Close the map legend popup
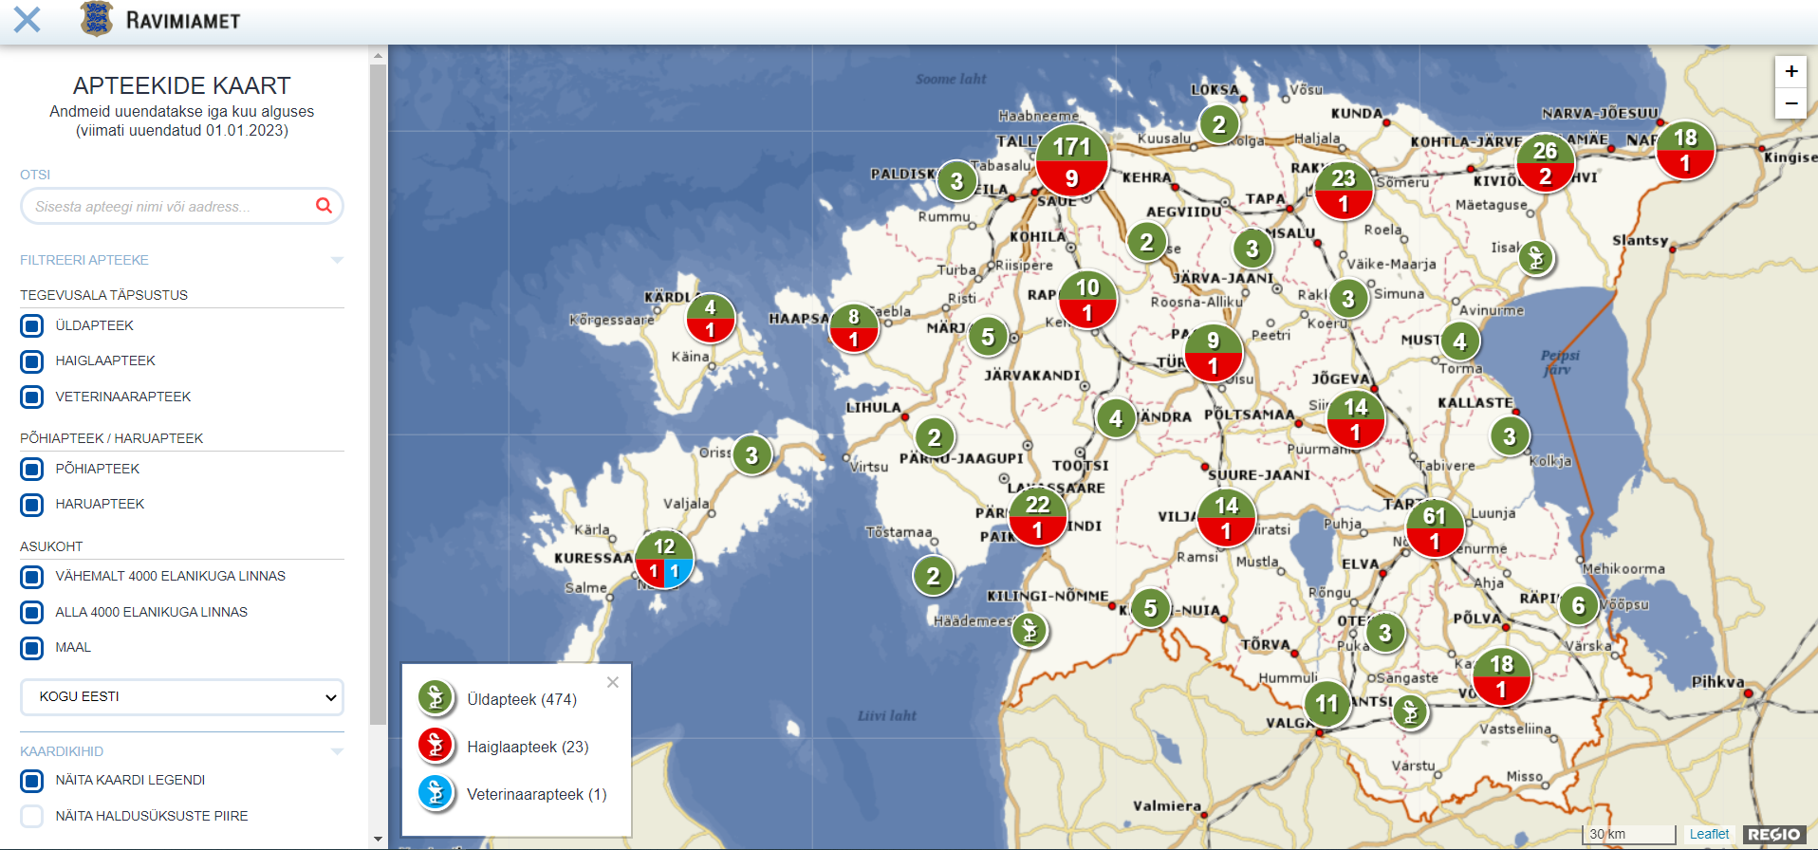1818x850 pixels. [x=613, y=682]
